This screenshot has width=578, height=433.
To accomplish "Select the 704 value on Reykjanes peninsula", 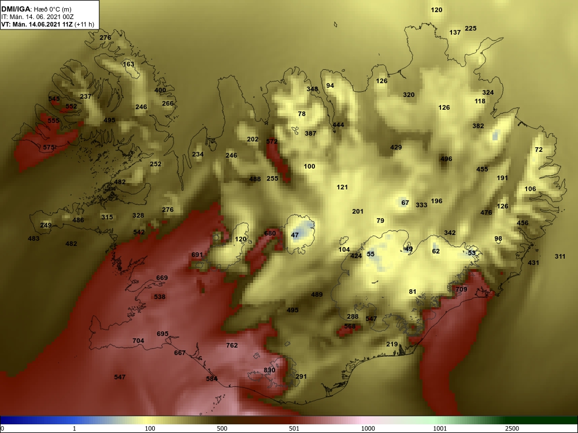I will [138, 341].
